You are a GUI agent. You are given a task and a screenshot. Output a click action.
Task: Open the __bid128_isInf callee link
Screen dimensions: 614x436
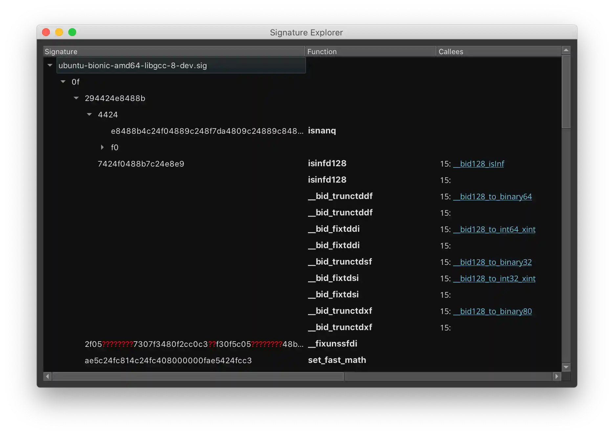pyautogui.click(x=479, y=164)
